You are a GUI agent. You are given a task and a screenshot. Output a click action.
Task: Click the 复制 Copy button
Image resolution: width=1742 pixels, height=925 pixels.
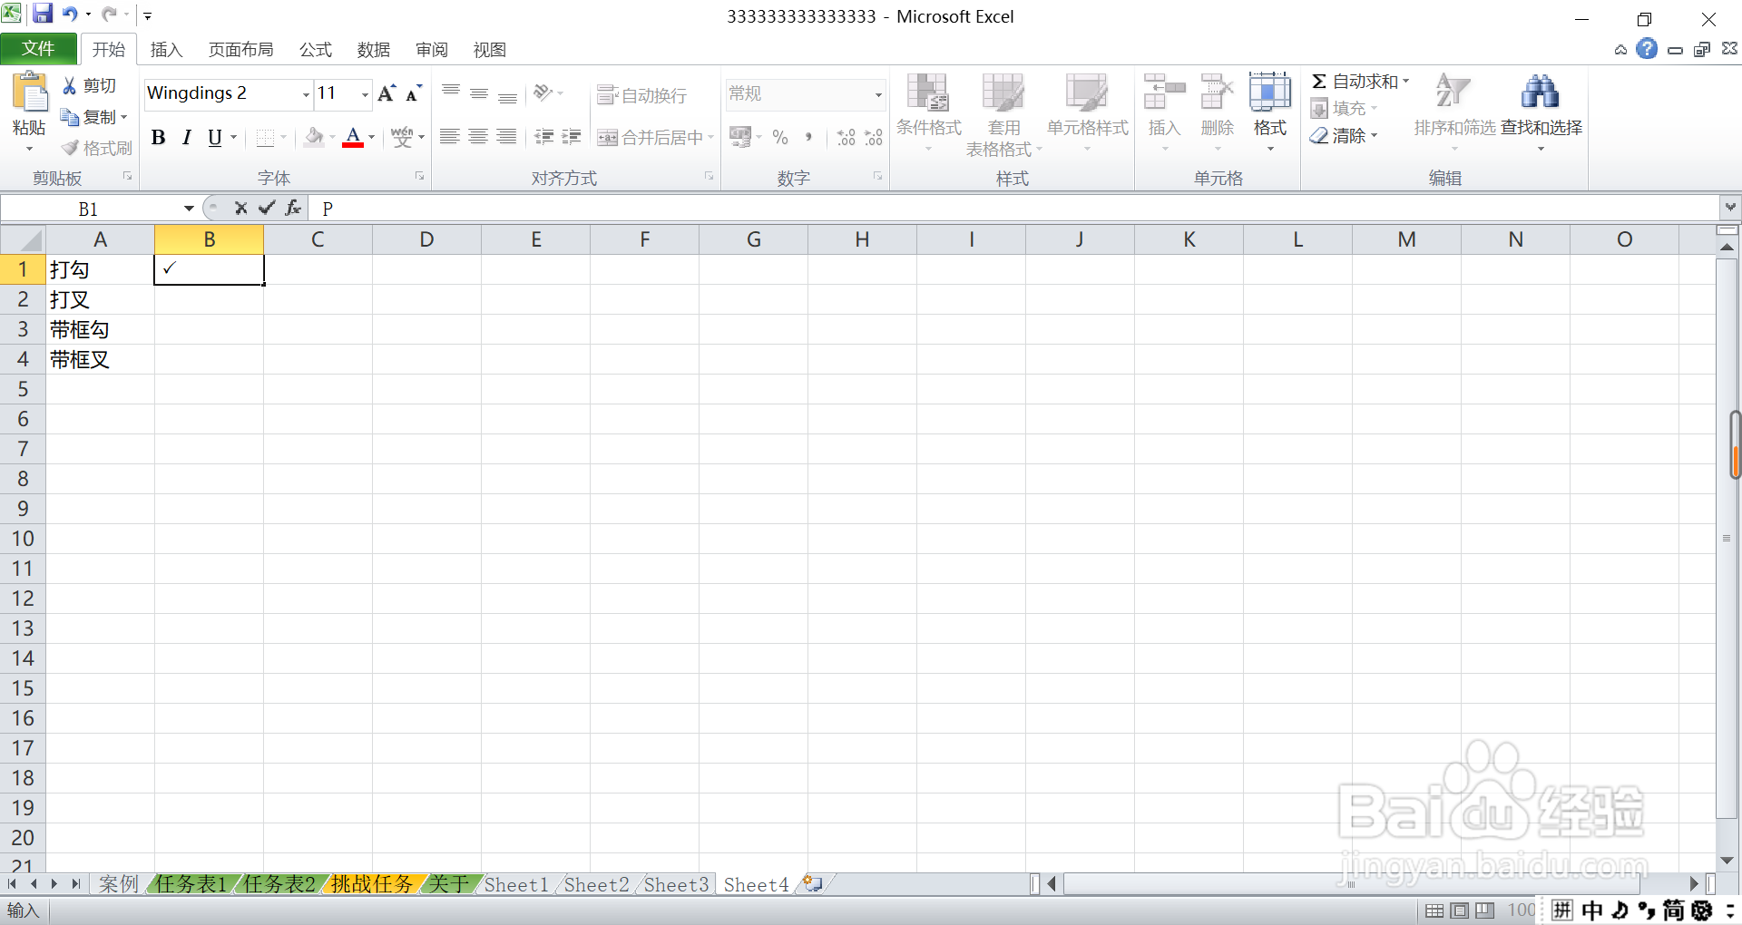pos(93,117)
